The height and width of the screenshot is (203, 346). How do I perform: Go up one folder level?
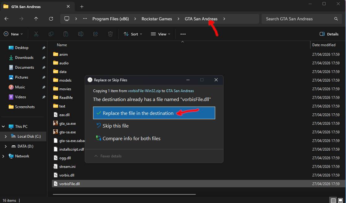click(x=36, y=19)
